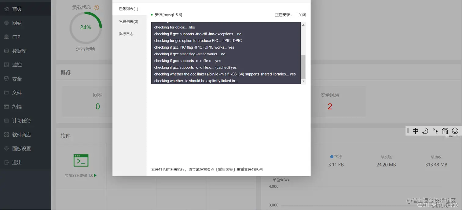Click the 面板设置 gear icon

(6, 149)
